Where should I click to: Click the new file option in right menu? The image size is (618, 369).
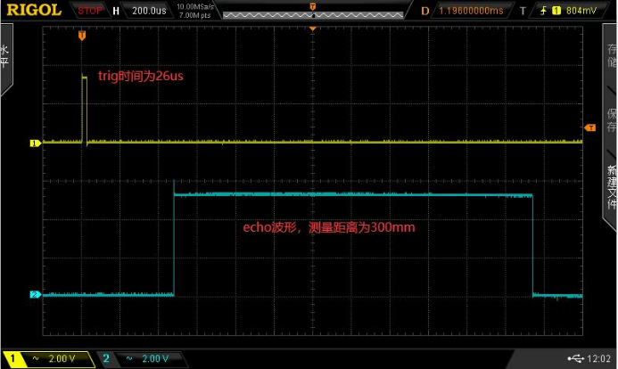(611, 187)
